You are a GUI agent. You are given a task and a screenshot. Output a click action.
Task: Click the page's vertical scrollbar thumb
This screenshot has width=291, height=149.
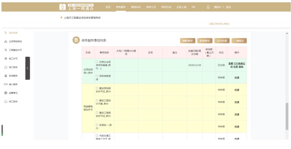tap(288, 116)
